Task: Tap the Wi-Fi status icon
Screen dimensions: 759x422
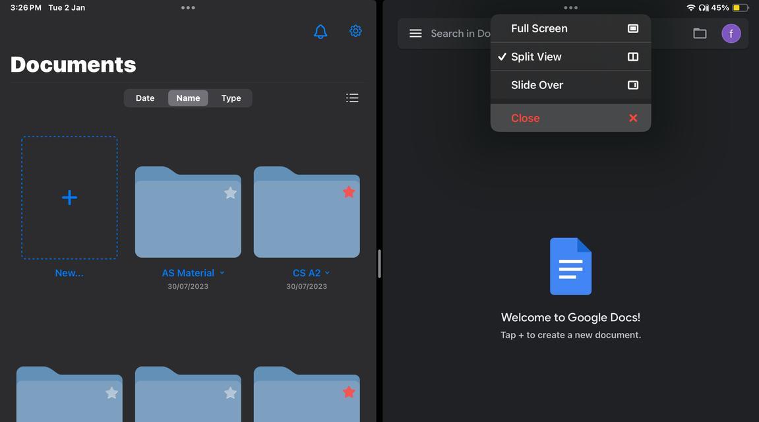Action: [690, 8]
